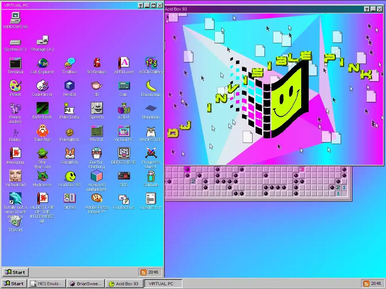Launch Acid Box 93 smiley desktop icon
Viewport: 386px width, 289px height.
click(70, 176)
